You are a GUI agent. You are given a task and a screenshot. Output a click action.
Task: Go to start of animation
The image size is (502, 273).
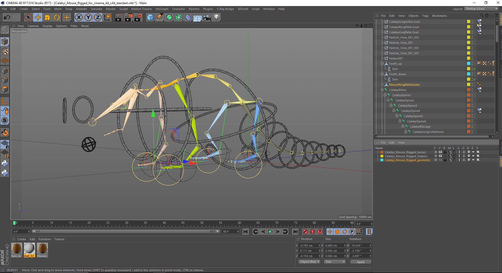246,232
